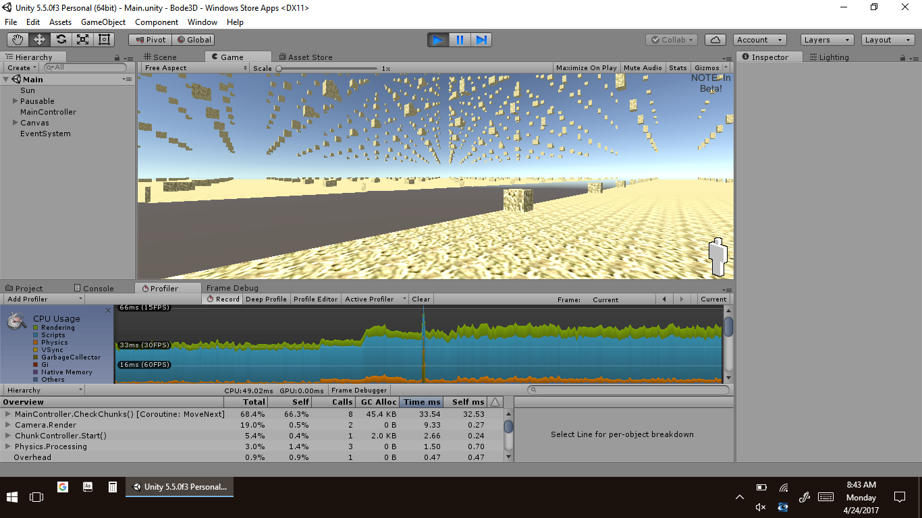Open the GameObject menu

pos(103,22)
